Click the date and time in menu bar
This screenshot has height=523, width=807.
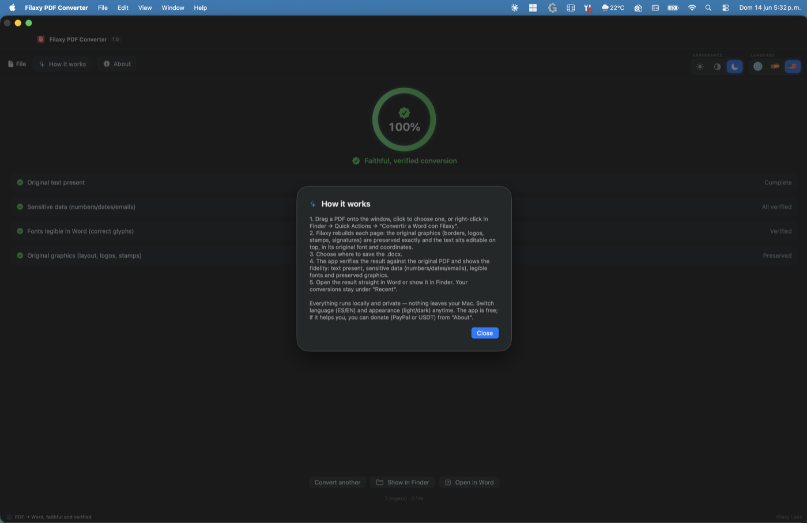point(770,8)
